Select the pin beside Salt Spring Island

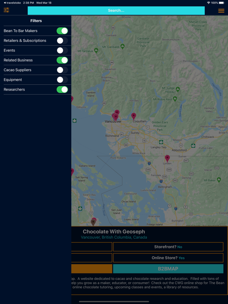point(72,172)
